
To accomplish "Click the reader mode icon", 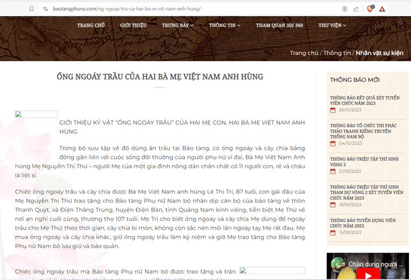I will (345, 9).
